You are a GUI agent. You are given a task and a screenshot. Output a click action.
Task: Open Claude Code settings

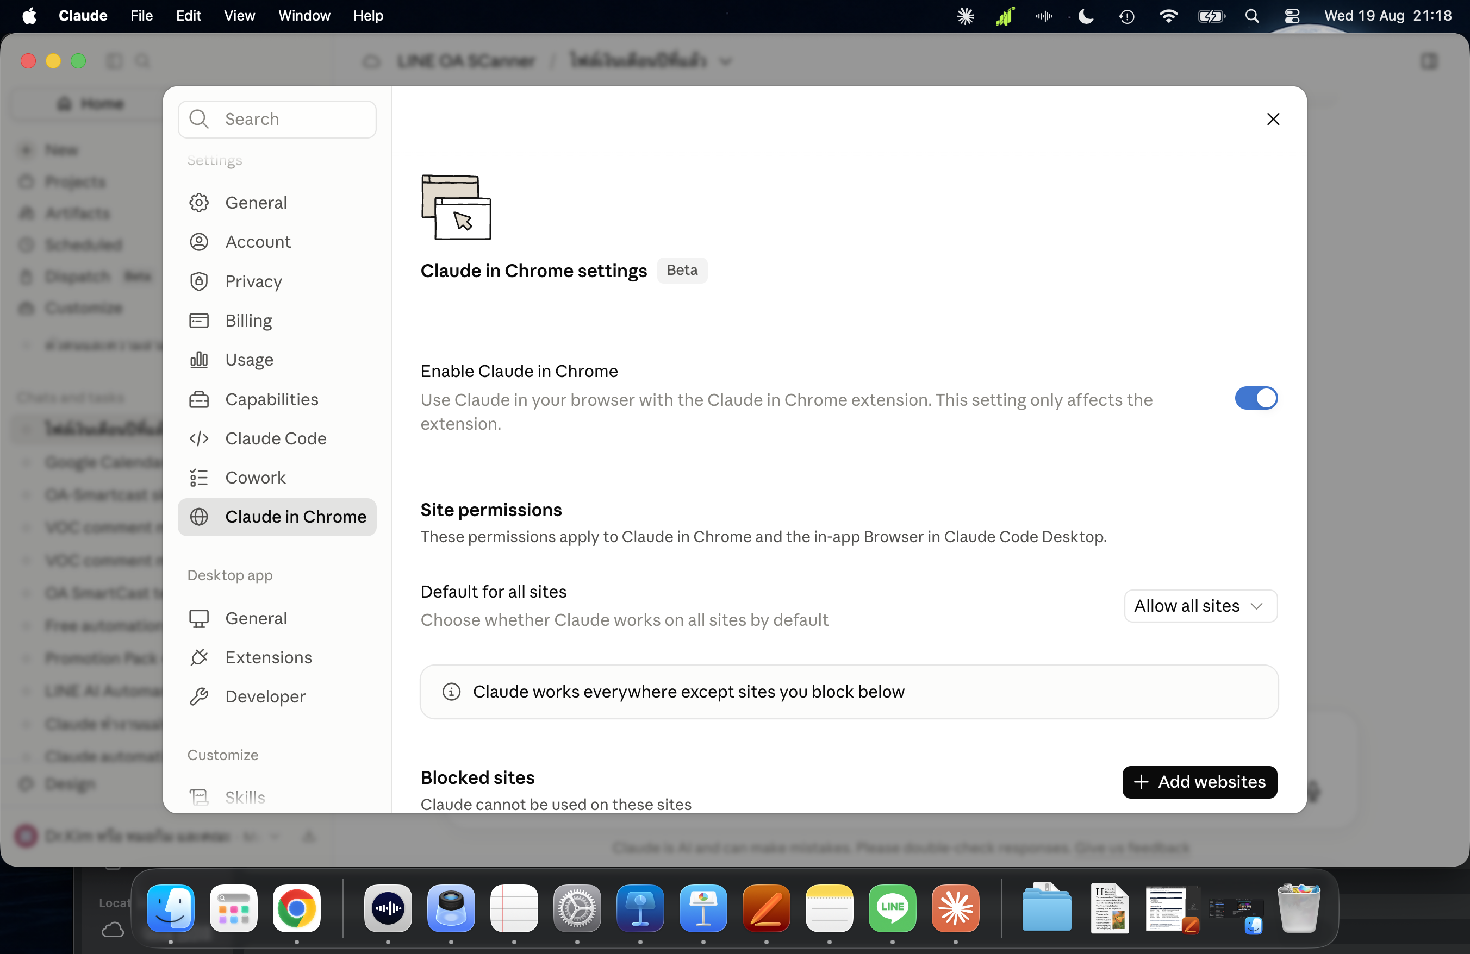(x=277, y=438)
